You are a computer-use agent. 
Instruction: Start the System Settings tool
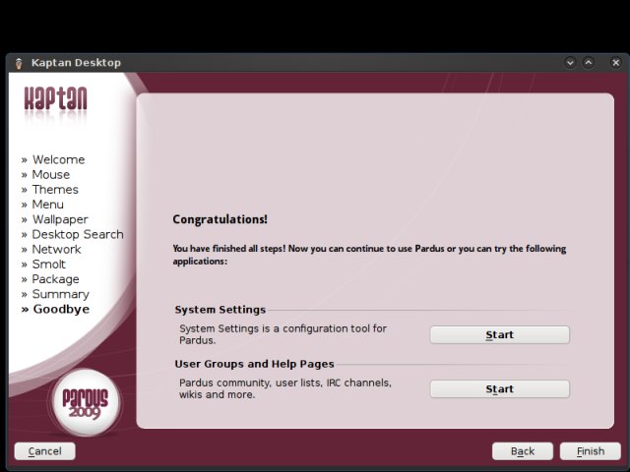tap(499, 334)
